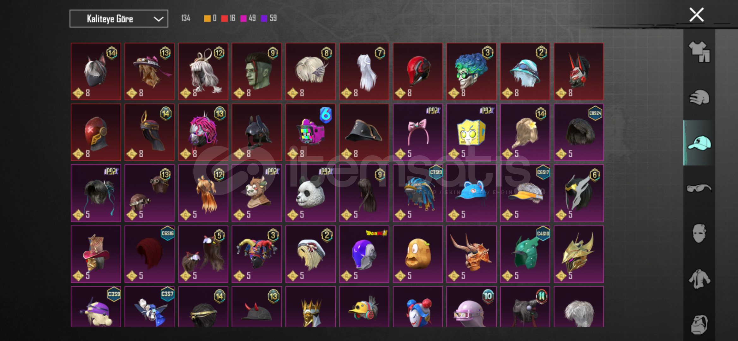Select the panda head mask item
The width and height of the screenshot is (738, 341).
tap(310, 193)
